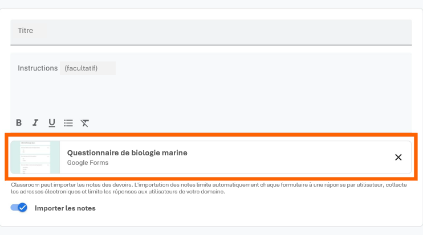Click the Instructions field label

pos(38,68)
